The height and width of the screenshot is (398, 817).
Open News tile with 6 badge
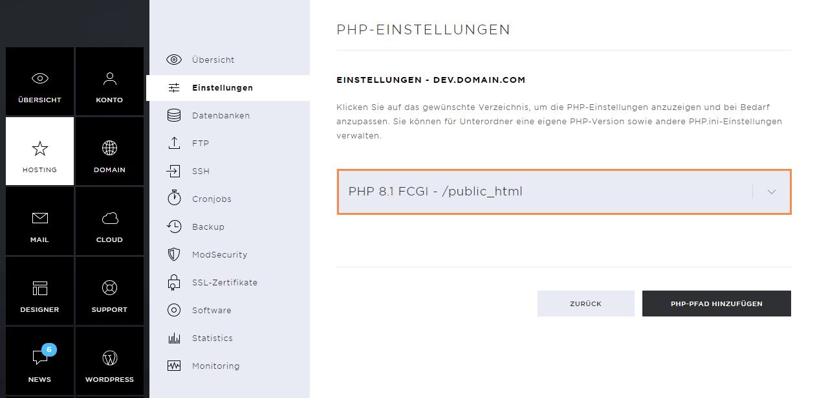coord(39,360)
